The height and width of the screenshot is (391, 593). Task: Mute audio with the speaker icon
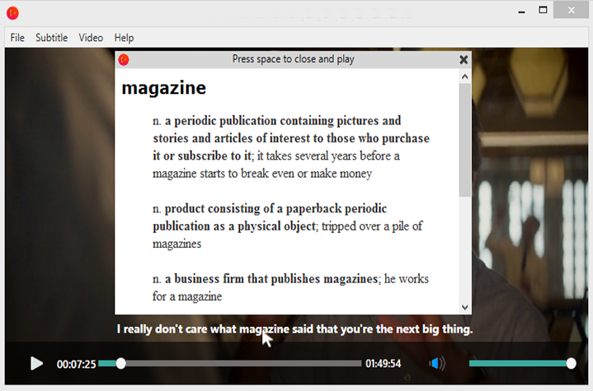tap(437, 363)
